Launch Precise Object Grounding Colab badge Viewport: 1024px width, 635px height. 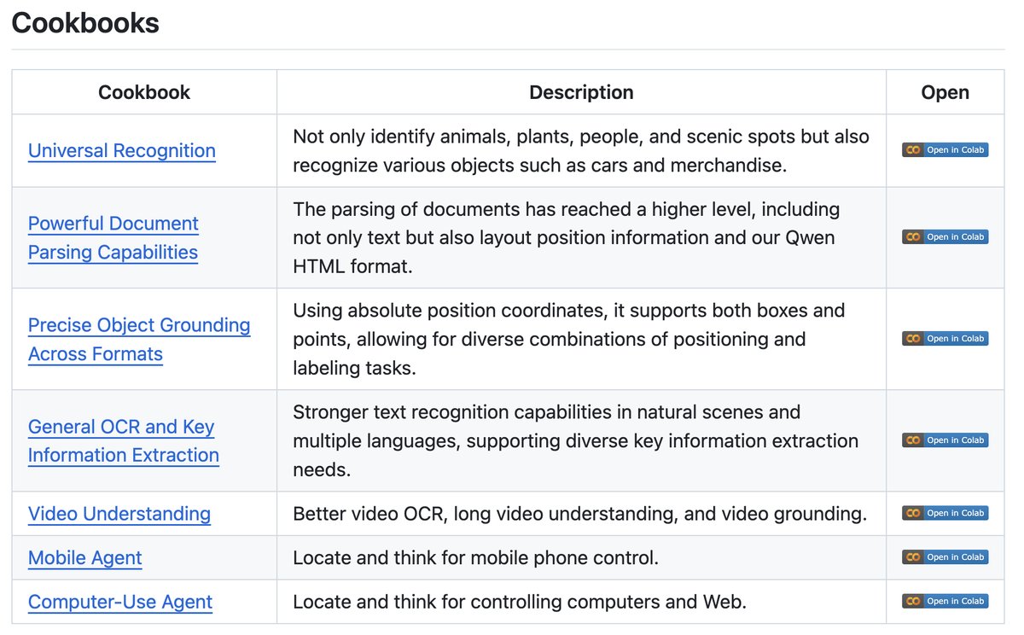coord(945,339)
